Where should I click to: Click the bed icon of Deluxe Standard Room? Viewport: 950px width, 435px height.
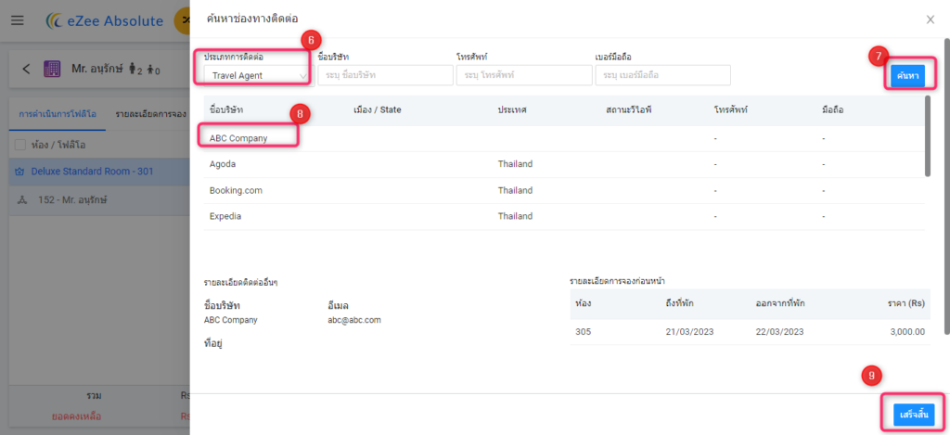click(x=19, y=172)
